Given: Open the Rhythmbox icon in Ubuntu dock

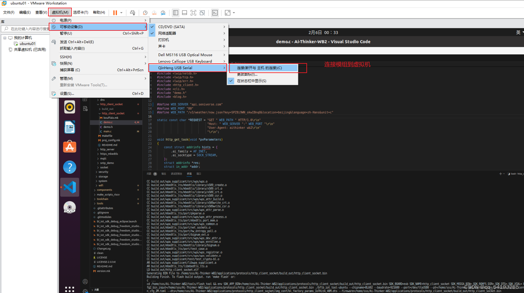Looking at the screenshot, I should click(x=70, y=107).
